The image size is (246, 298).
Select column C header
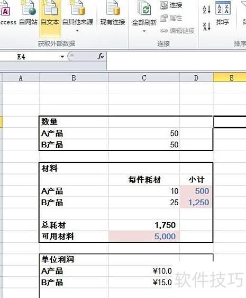144,78
